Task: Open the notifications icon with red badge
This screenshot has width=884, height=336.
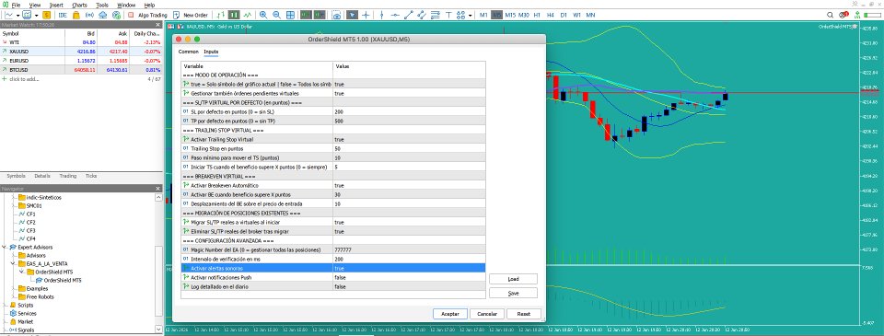Action: pos(843,15)
